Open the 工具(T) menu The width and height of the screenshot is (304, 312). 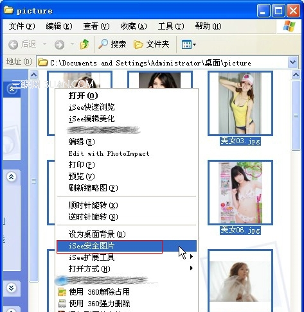[x=171, y=26]
